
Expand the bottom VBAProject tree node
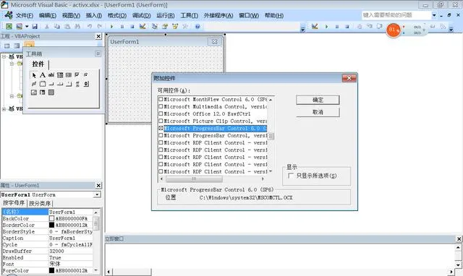(x=4, y=109)
